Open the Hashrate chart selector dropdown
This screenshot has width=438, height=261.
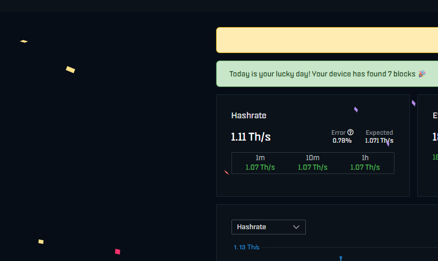tap(268, 227)
